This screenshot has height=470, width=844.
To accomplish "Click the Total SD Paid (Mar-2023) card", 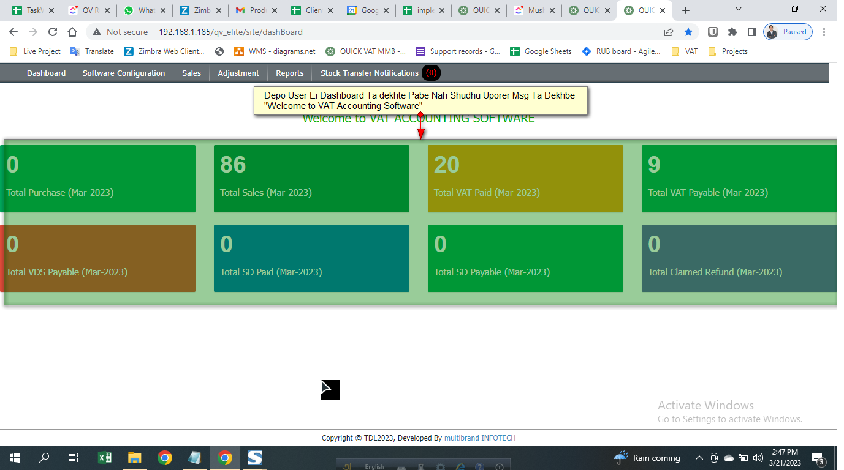I will coord(311,258).
